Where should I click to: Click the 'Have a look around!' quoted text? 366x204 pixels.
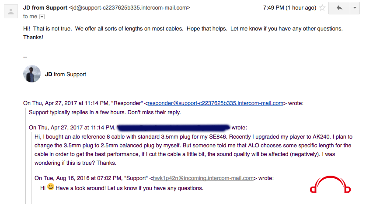point(129,188)
